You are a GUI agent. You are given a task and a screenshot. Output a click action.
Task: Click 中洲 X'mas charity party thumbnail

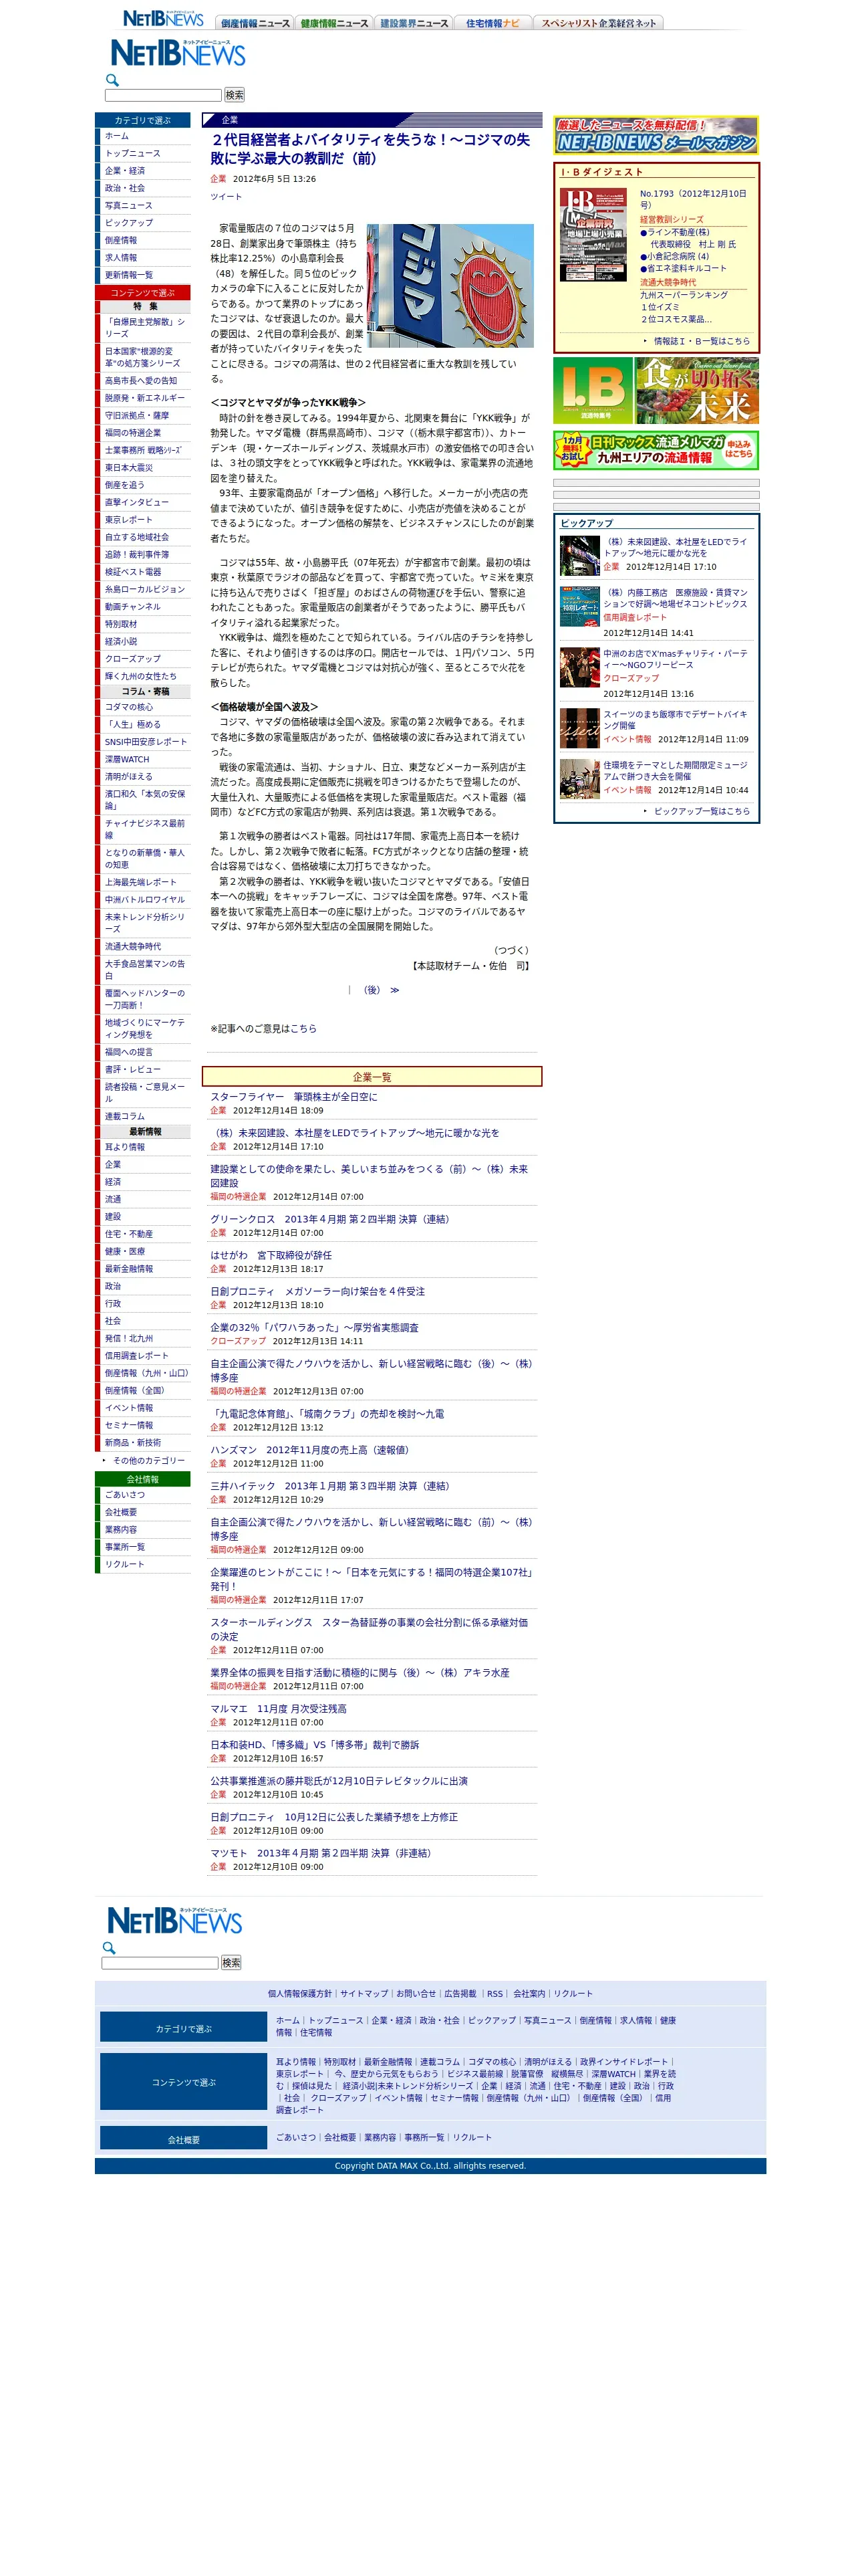point(579,667)
